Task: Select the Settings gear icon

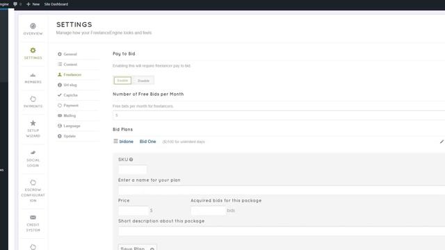Action: (x=33, y=50)
